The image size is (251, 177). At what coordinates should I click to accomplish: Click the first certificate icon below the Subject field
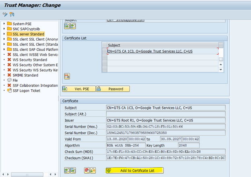(x=67, y=26)
